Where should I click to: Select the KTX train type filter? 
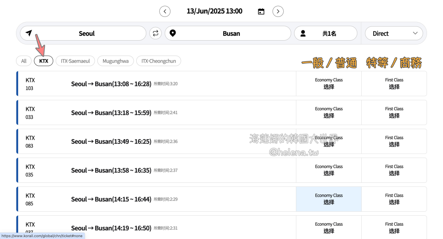click(x=44, y=61)
